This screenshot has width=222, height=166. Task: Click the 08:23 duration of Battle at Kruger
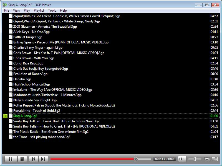coord(214,37)
